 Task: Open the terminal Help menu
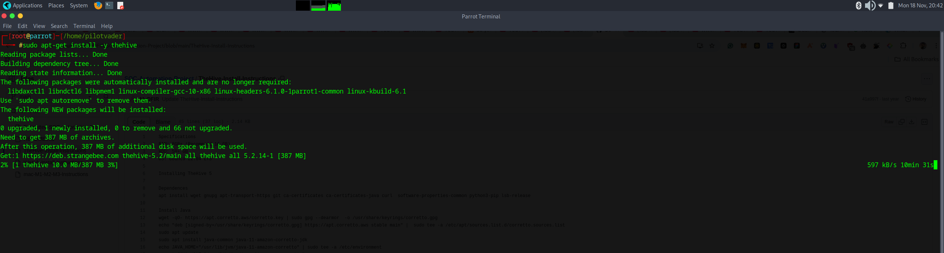click(x=107, y=26)
